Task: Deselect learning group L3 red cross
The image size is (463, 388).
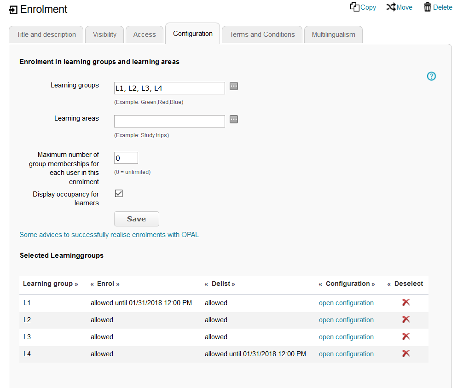Action: point(405,336)
